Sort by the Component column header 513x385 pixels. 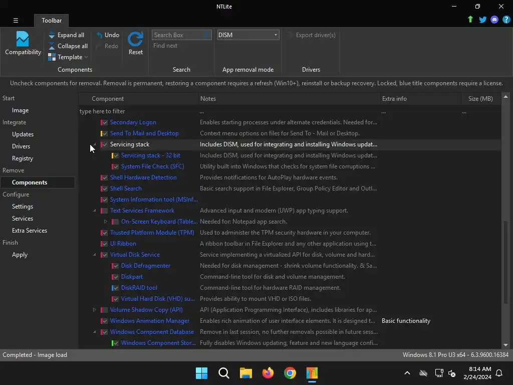(x=139, y=99)
